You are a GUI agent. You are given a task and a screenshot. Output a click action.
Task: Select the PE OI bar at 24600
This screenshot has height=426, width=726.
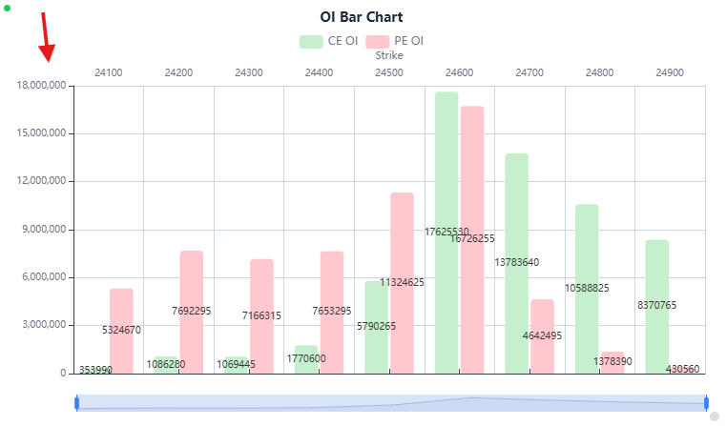tap(472, 239)
